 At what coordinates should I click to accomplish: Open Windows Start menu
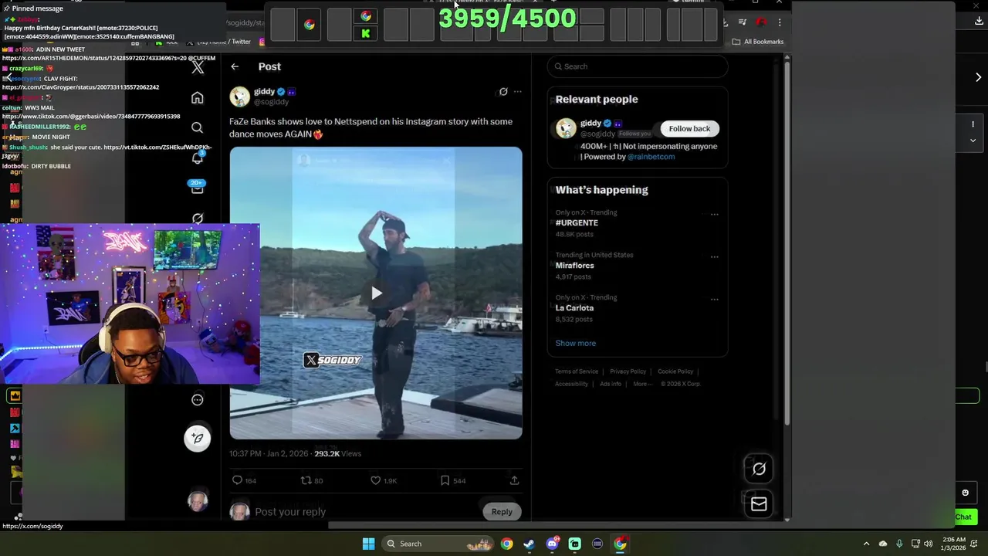[369, 544]
